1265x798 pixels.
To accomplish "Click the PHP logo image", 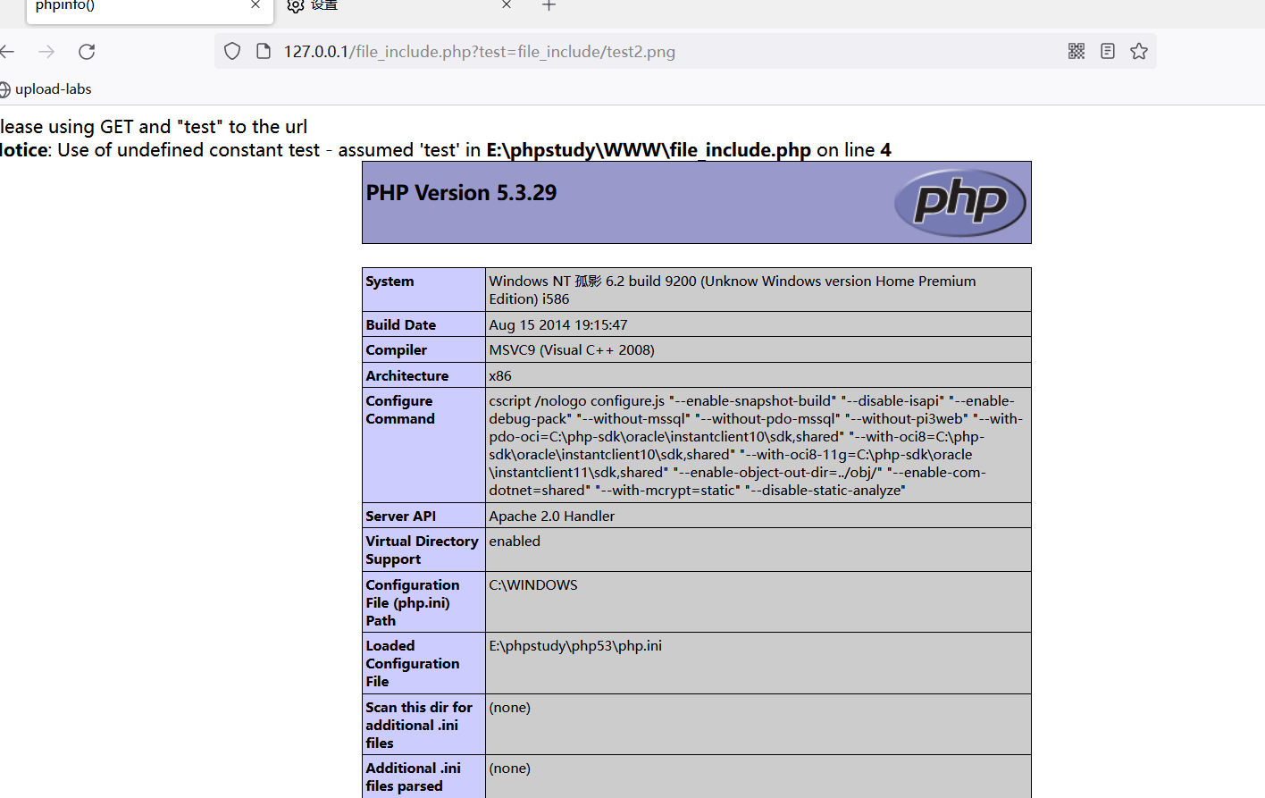I will 960,202.
